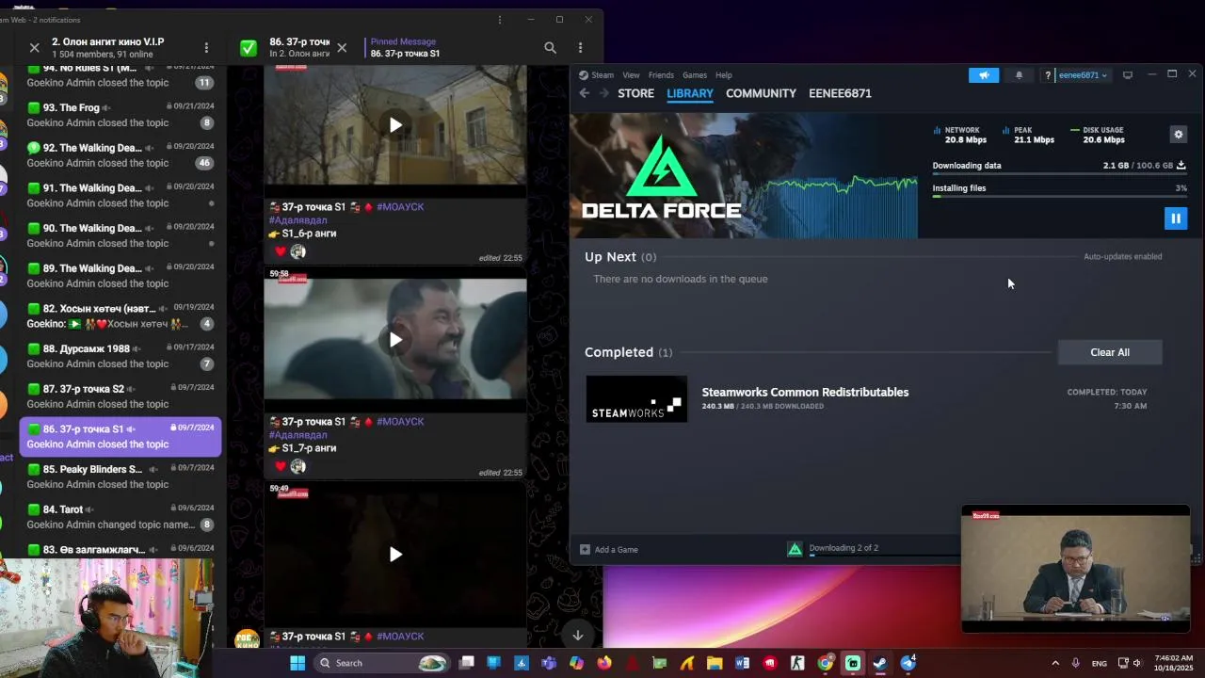Click the microphone tray icon

(x=1075, y=663)
